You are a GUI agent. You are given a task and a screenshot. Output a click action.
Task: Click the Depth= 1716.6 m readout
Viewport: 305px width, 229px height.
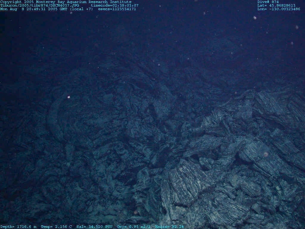tap(18, 227)
